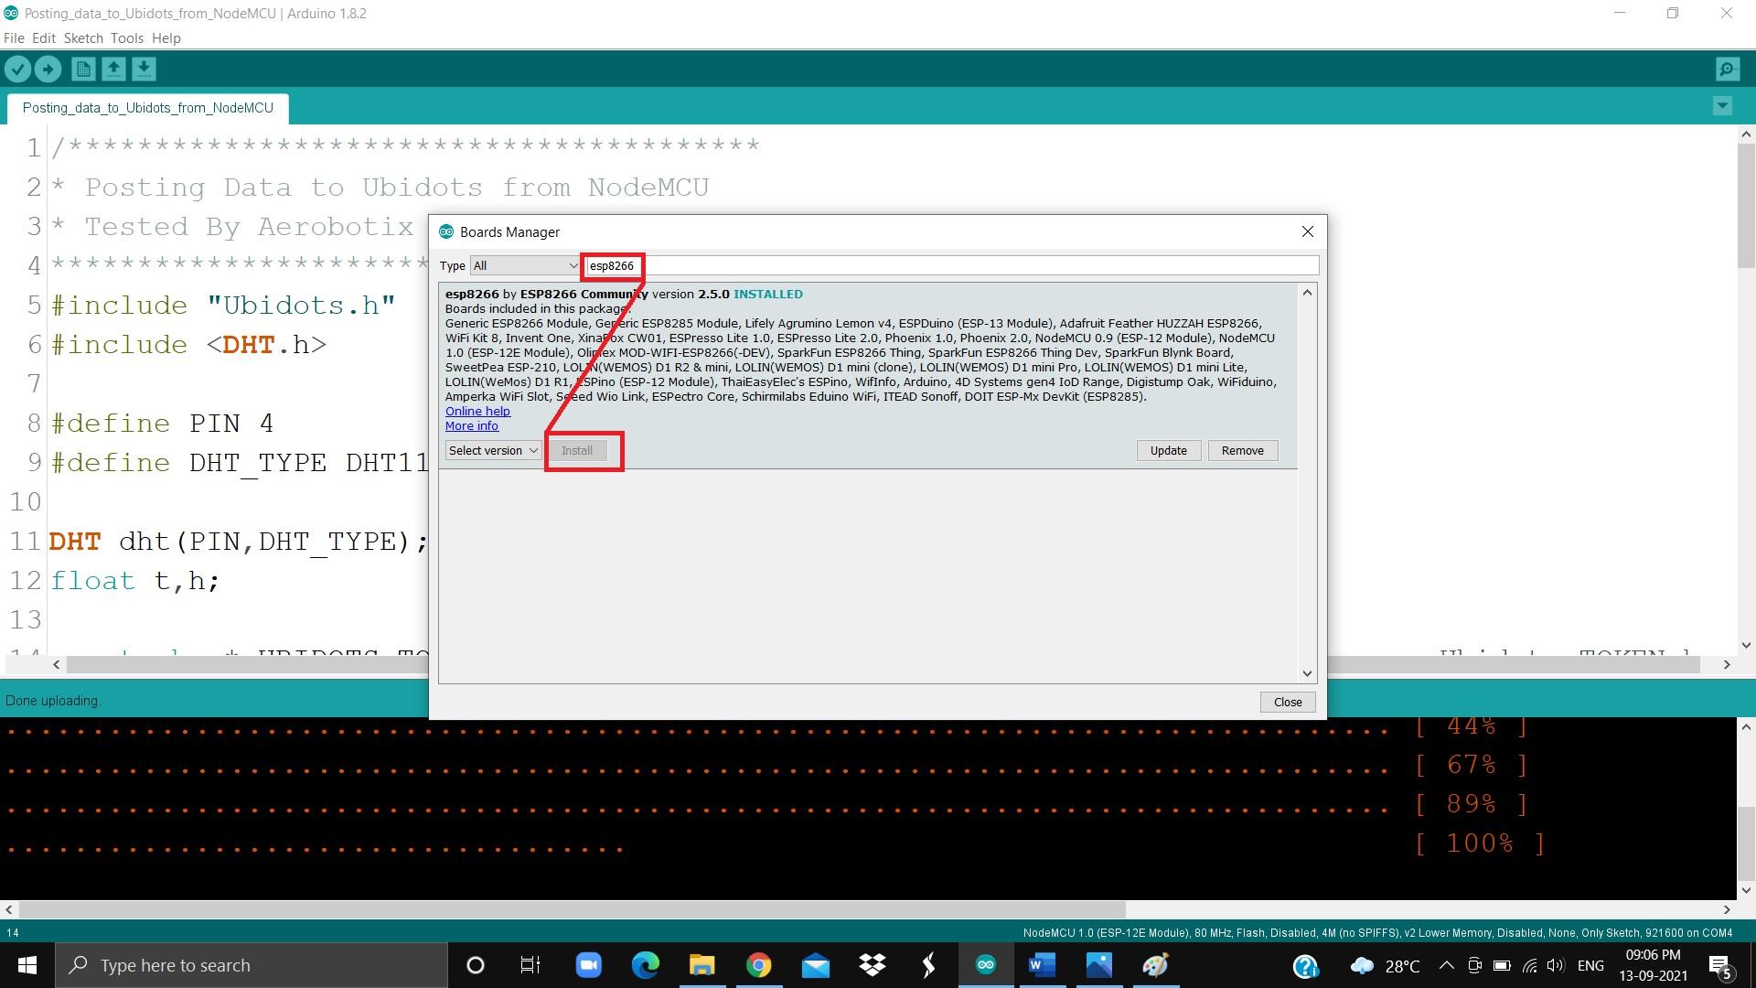Viewport: 1756px width, 988px height.
Task: Open the Tools menu
Action: coord(127,38)
